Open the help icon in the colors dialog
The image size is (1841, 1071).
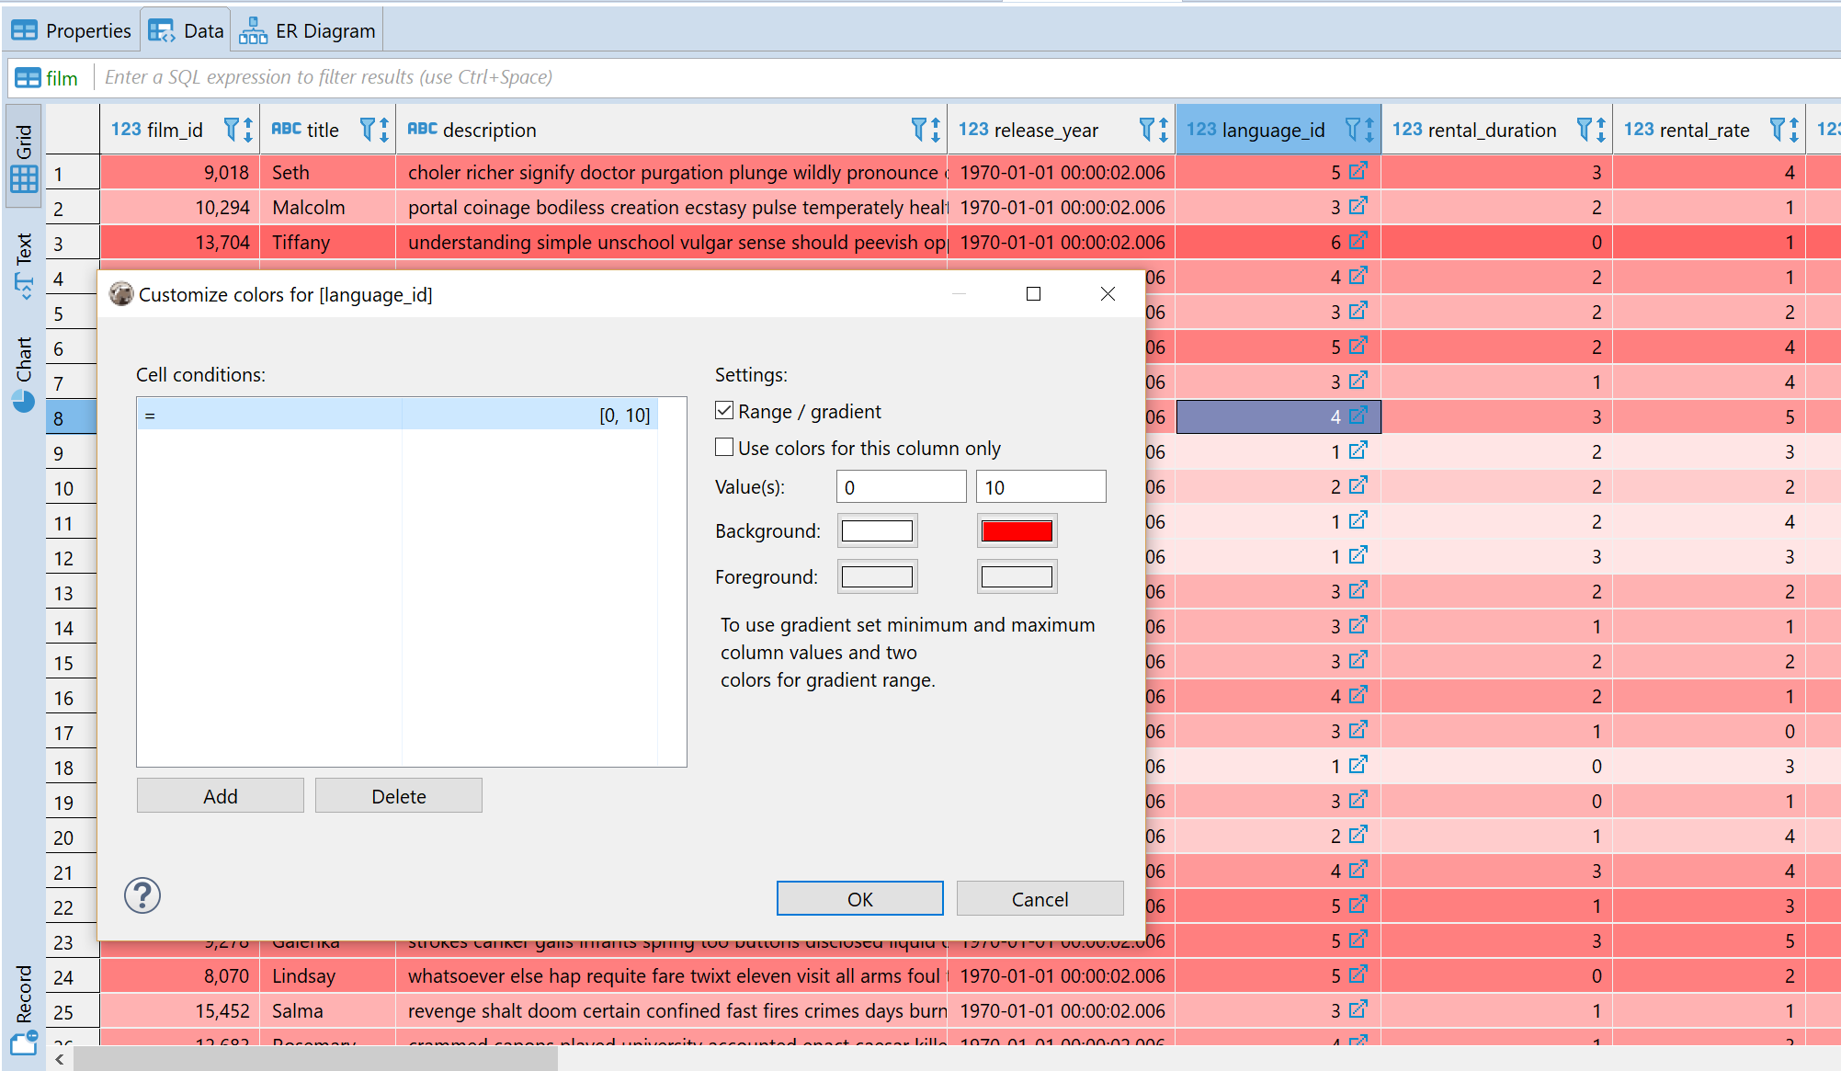click(142, 894)
